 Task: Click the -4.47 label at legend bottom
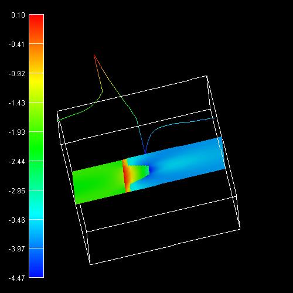pyautogui.click(x=17, y=278)
